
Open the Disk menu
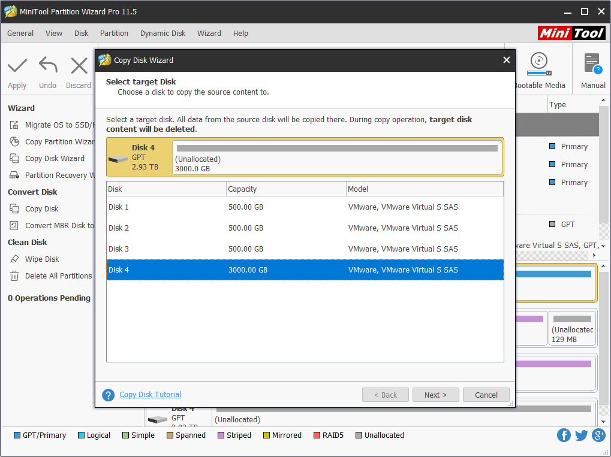(82, 34)
